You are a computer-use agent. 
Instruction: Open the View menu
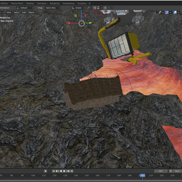click(x=9, y=12)
